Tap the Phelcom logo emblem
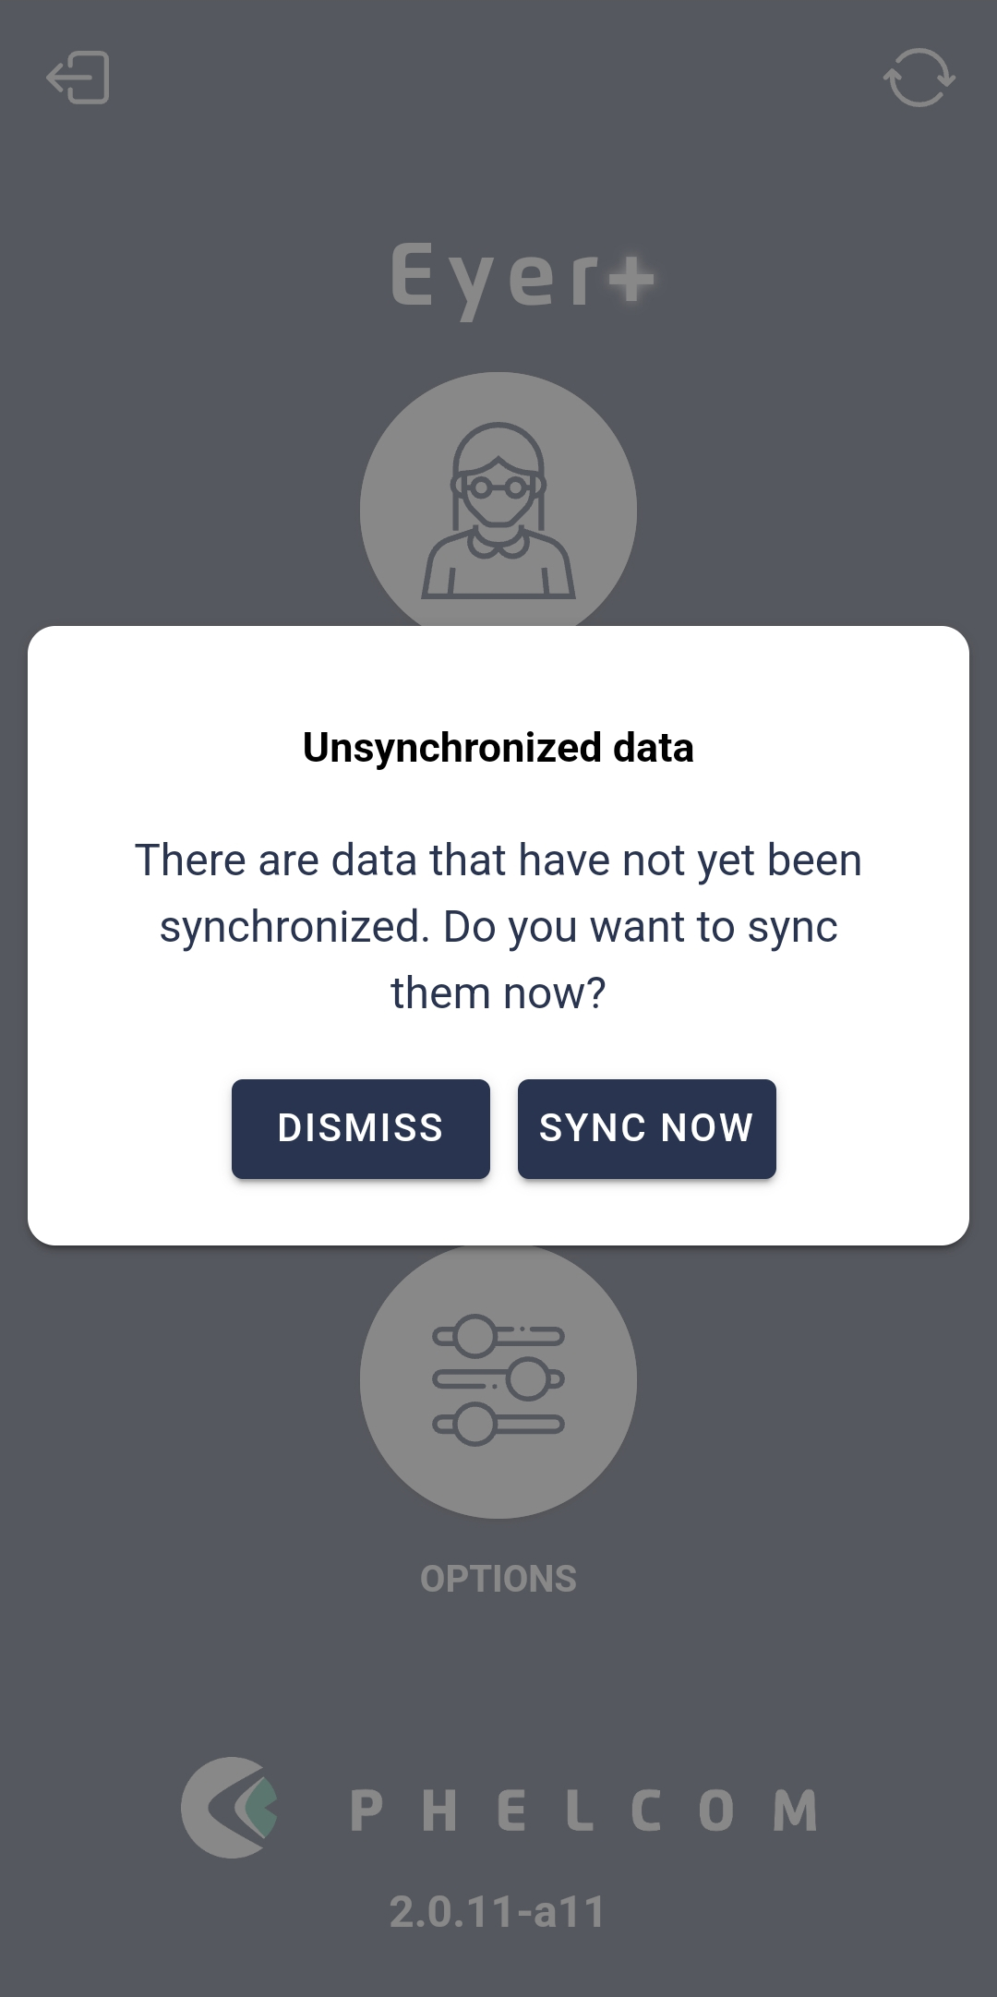 pyautogui.click(x=230, y=1807)
